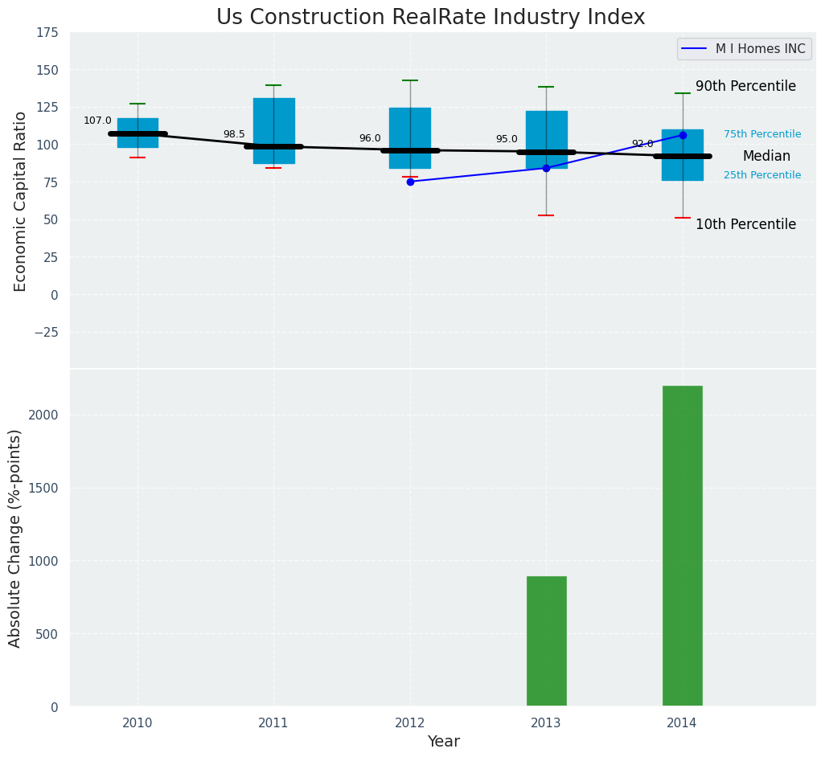Click the 10th Percentile annotation
Image resolution: width=825 pixels, height=757 pixels.
[745, 225]
